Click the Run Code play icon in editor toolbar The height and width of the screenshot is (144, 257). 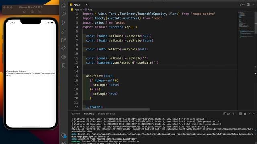241,4
